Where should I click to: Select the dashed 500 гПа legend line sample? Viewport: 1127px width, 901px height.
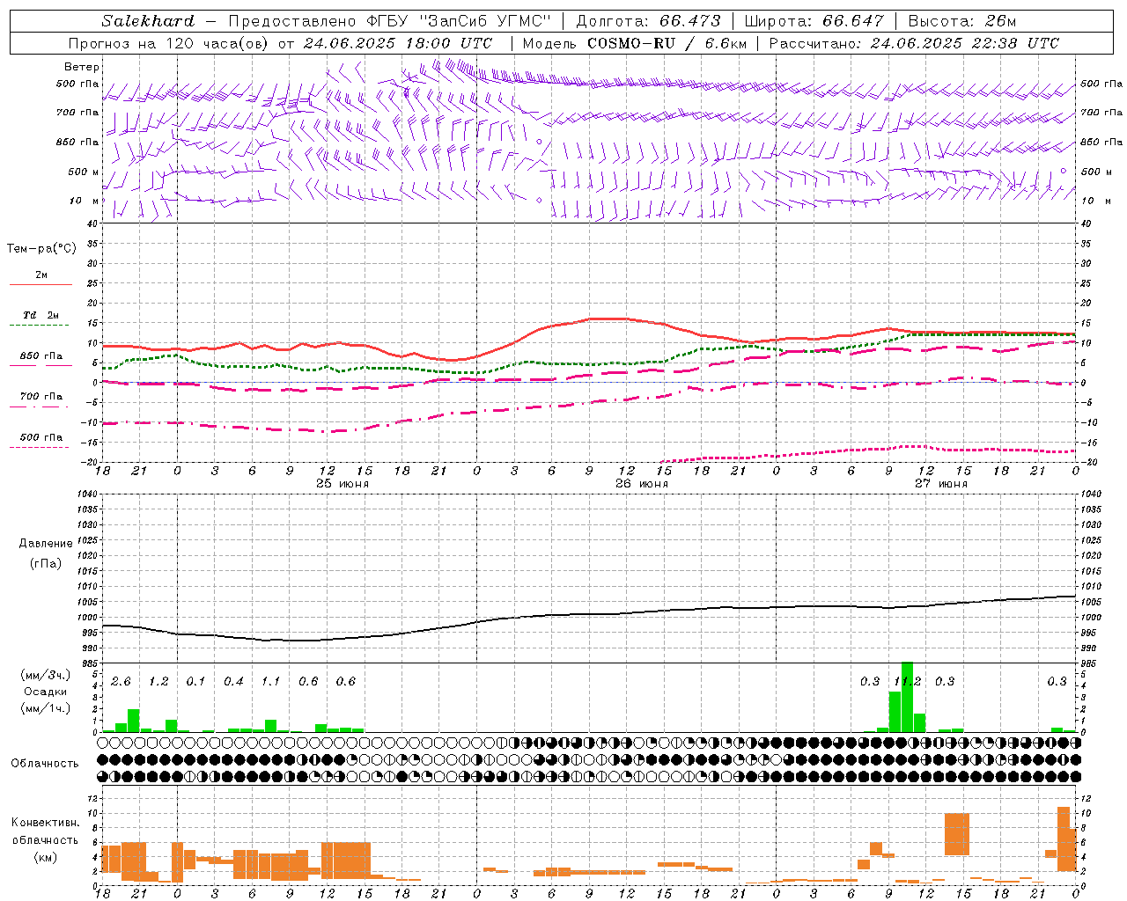pyautogui.click(x=40, y=448)
